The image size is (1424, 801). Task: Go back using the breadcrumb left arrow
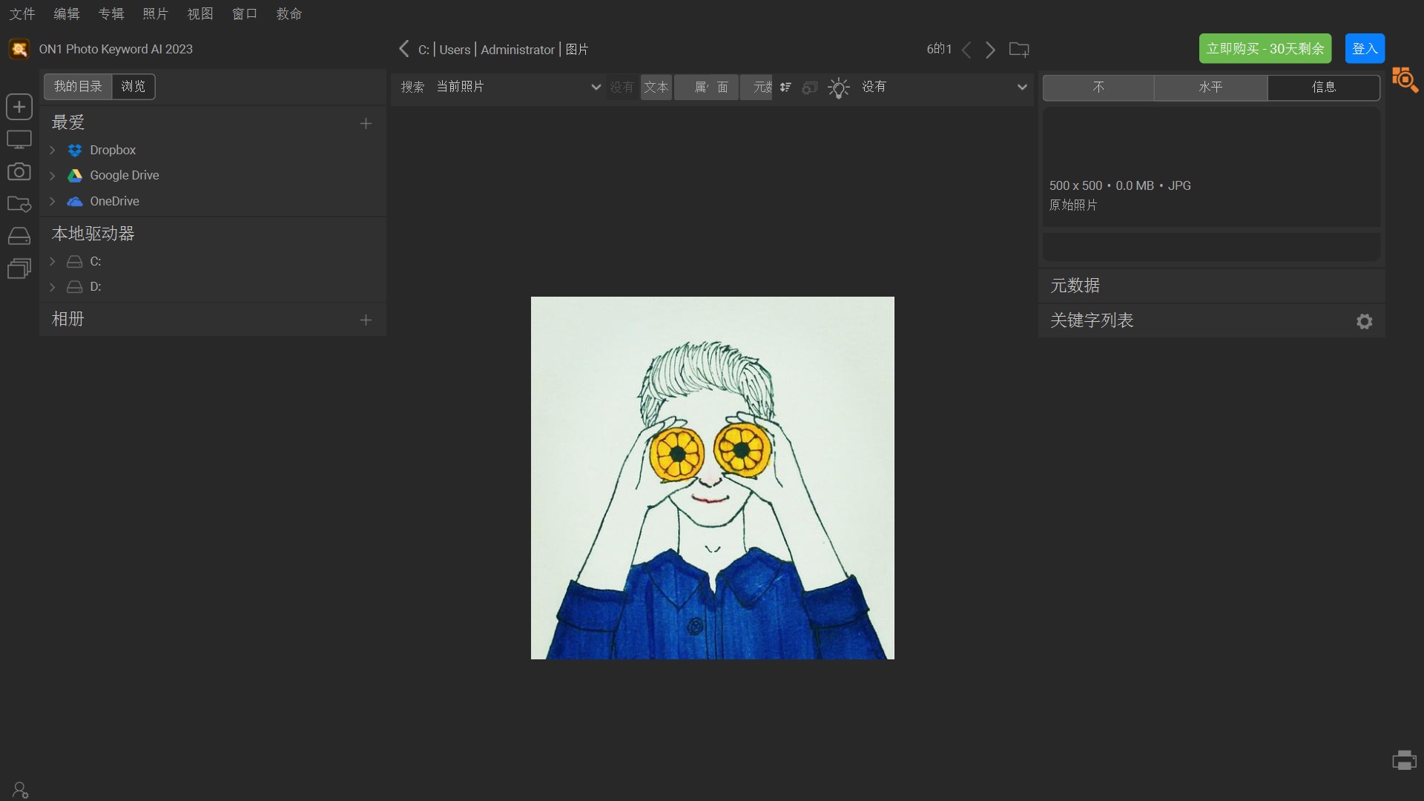click(403, 49)
